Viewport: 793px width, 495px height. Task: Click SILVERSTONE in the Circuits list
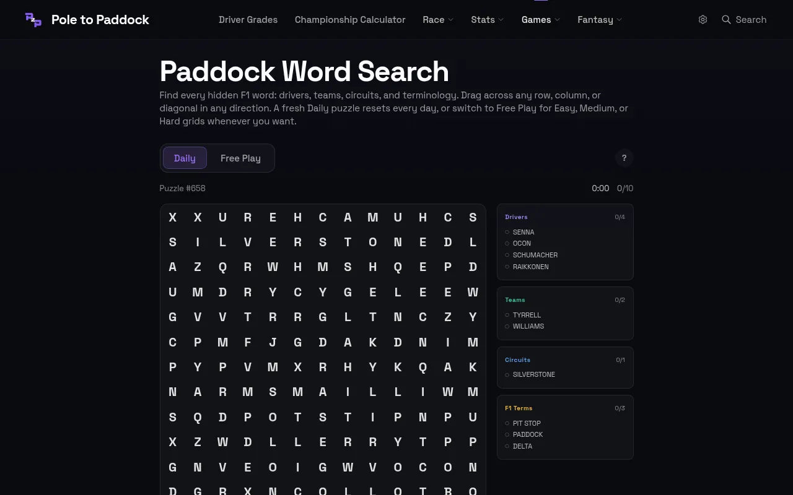[533, 374]
